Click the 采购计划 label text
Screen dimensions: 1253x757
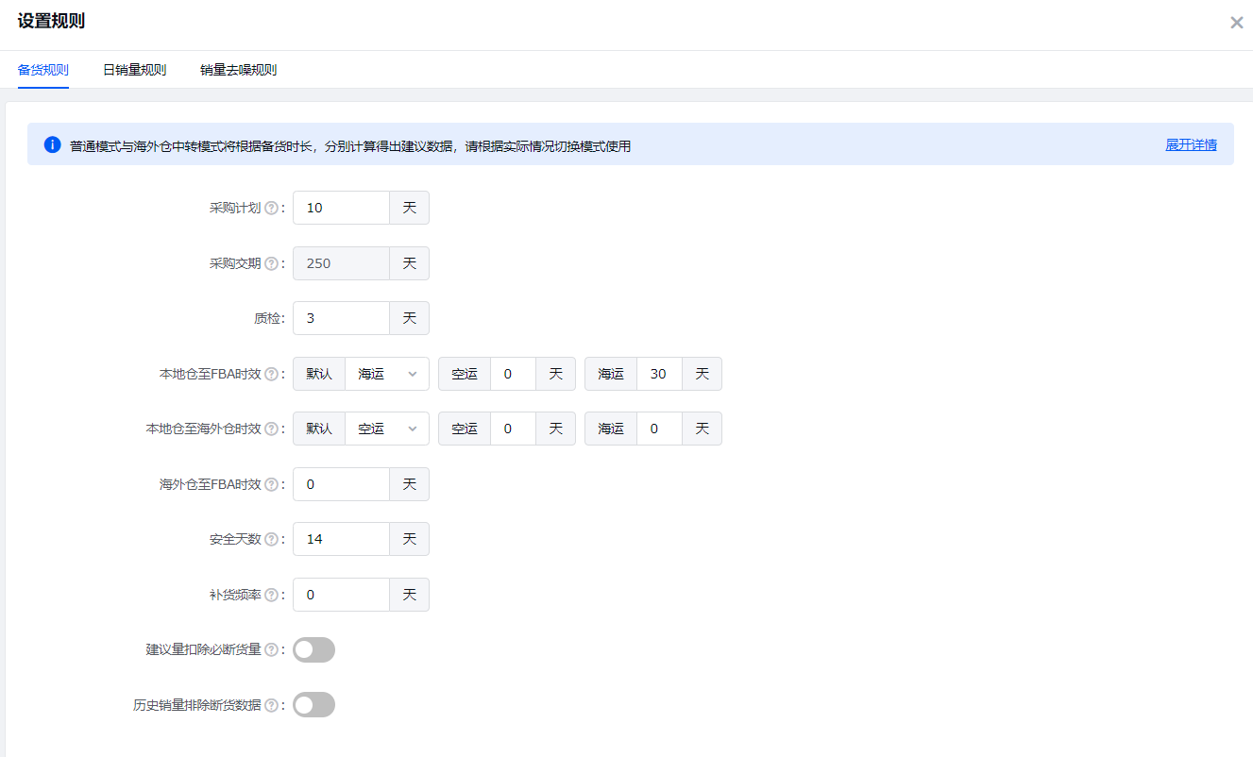(x=235, y=209)
